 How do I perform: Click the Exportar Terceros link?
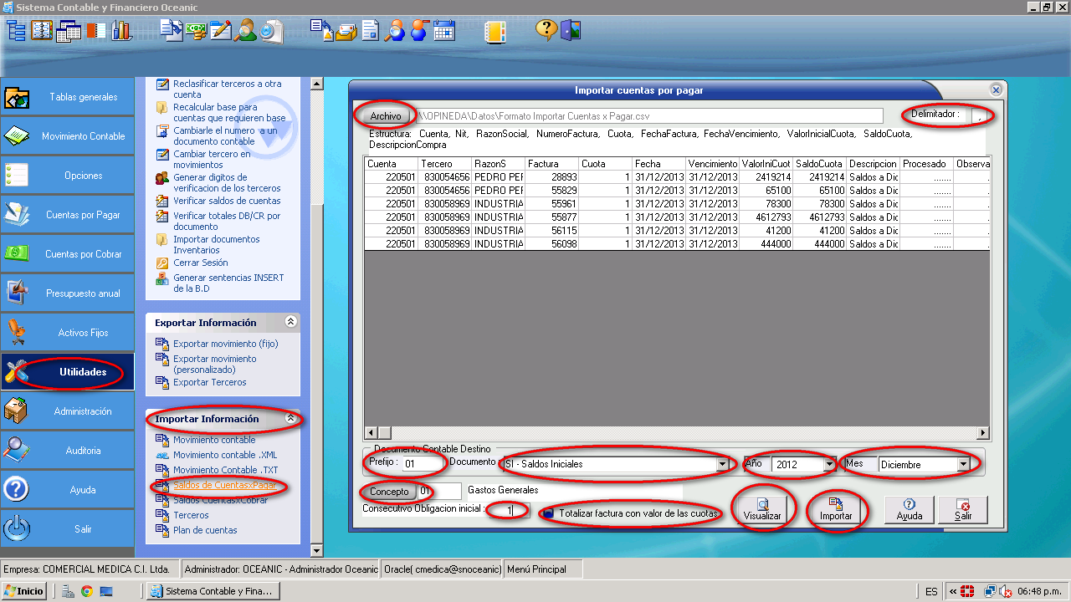[209, 382]
